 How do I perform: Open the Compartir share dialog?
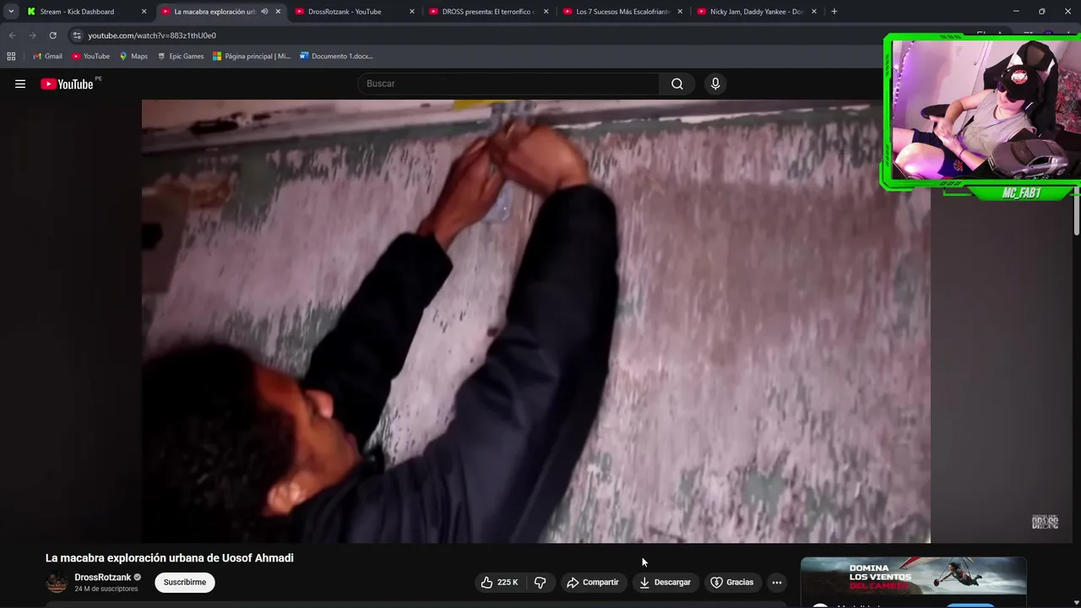click(x=593, y=582)
